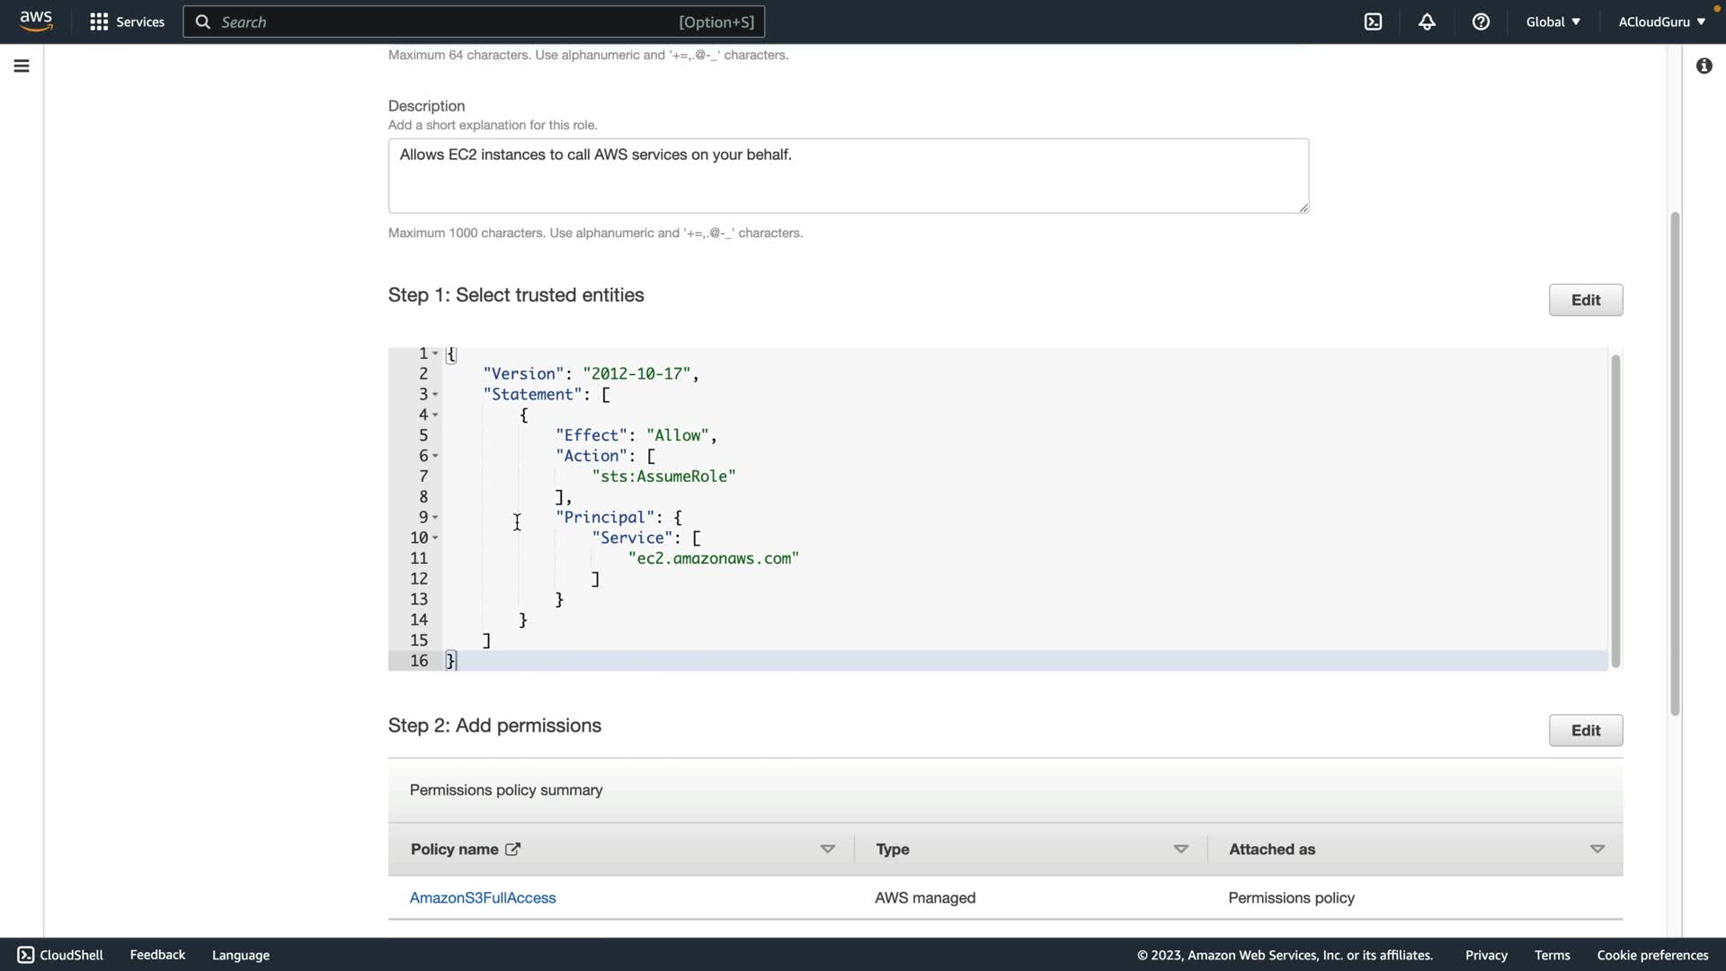Open the ACloudGuru account menu
This screenshot has height=971, width=1726.
point(1661,22)
